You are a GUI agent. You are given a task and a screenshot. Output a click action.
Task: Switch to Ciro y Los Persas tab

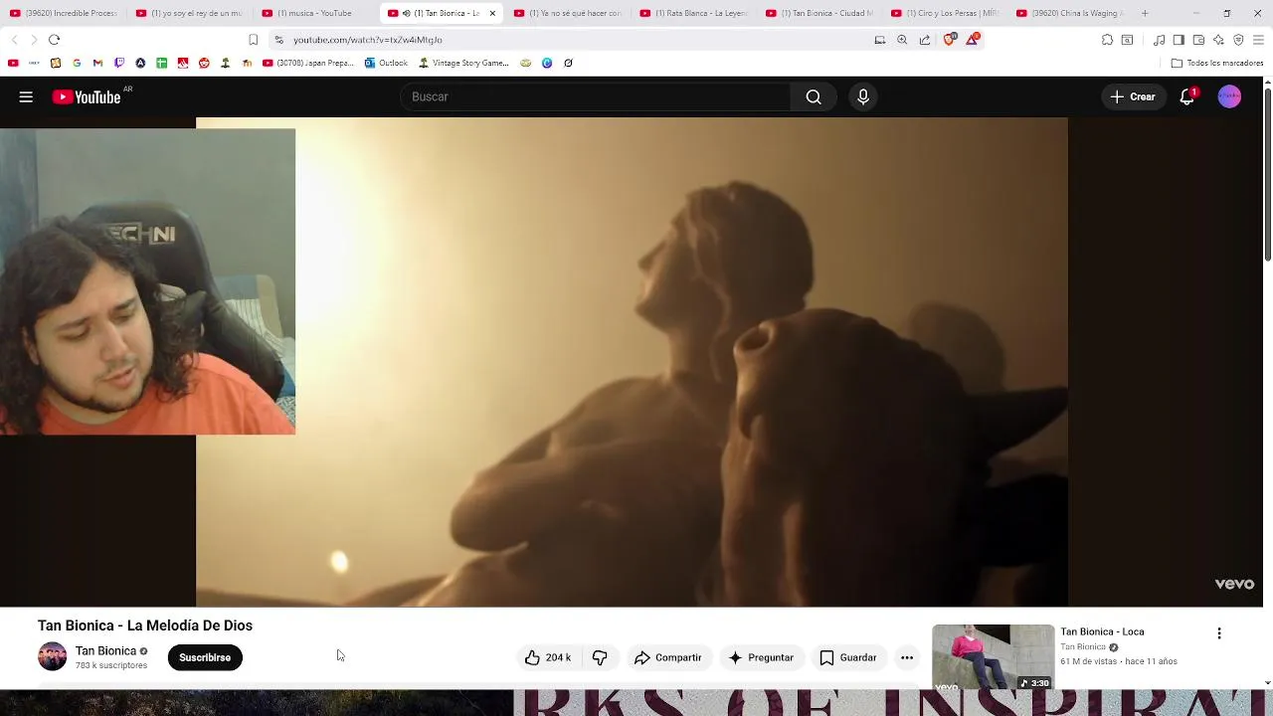coord(945,13)
